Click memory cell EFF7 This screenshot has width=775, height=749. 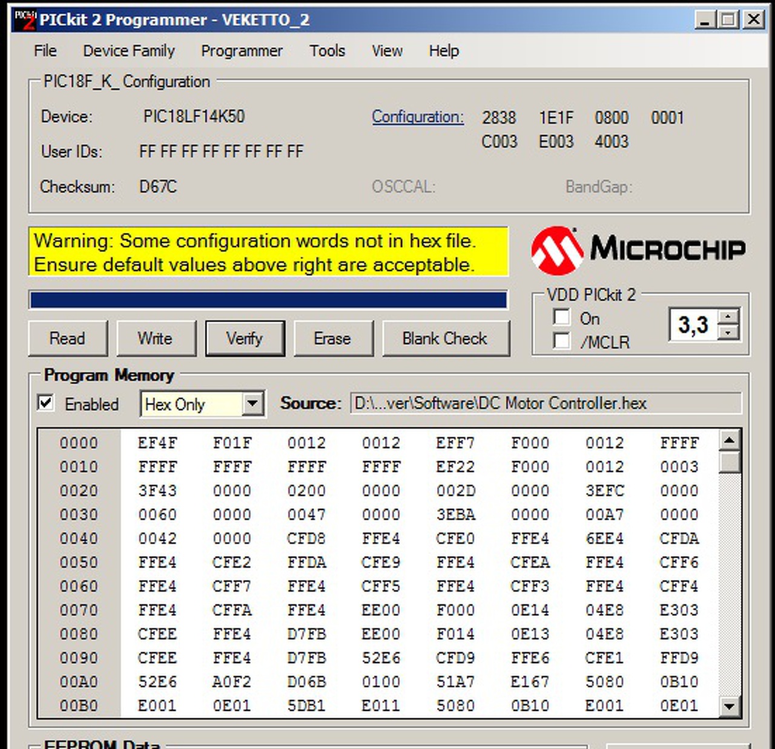[455, 443]
